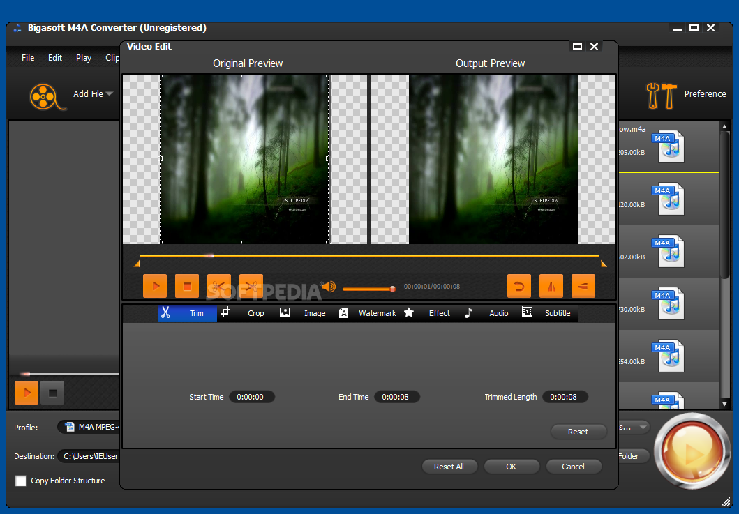The image size is (739, 514).
Task: Click the Destination path field
Action: click(89, 456)
